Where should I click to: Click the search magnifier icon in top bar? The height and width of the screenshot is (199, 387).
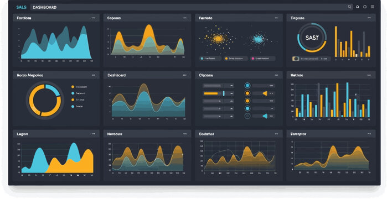(349, 7)
